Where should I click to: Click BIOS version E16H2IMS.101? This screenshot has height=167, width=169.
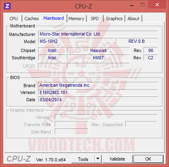coord(98,92)
